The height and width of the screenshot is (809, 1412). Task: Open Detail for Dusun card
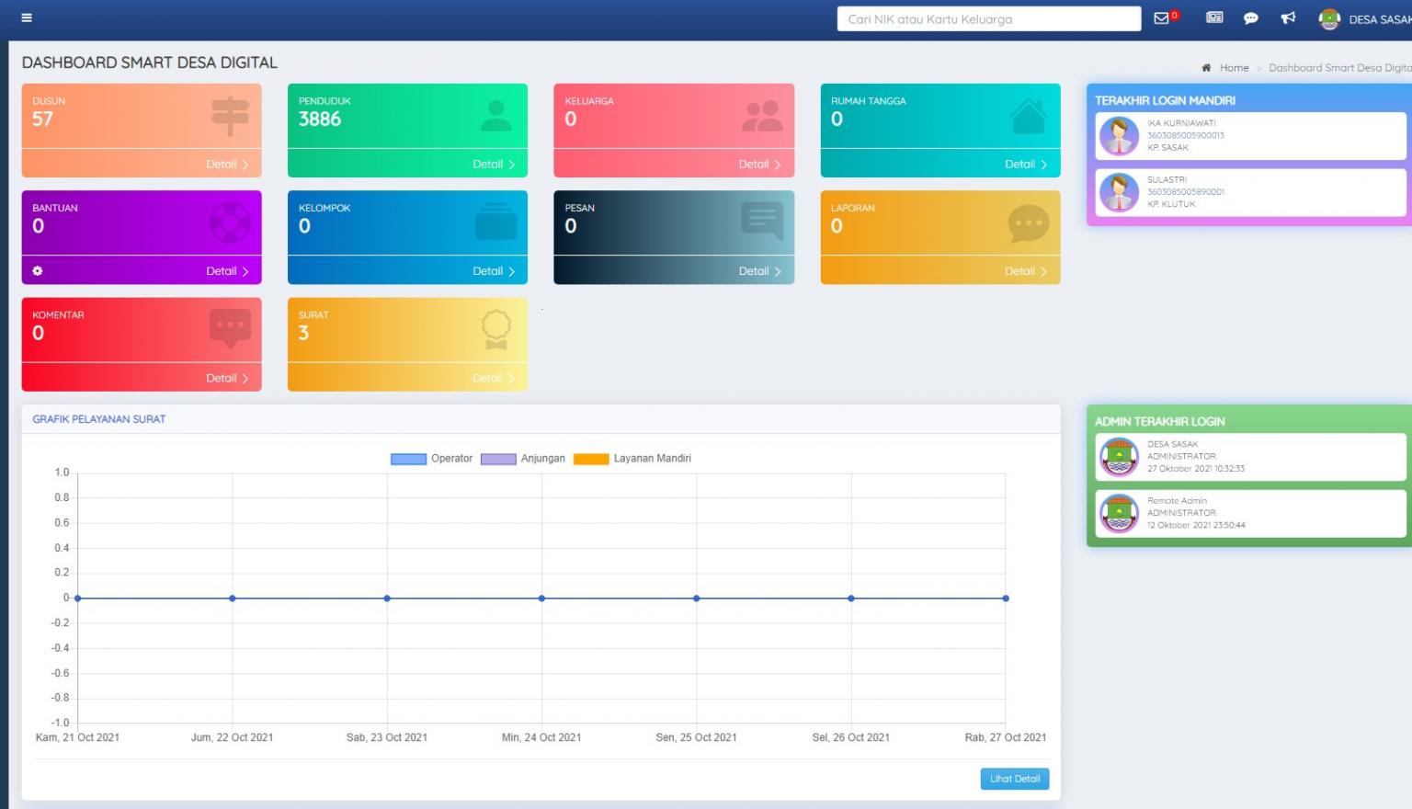coord(227,165)
